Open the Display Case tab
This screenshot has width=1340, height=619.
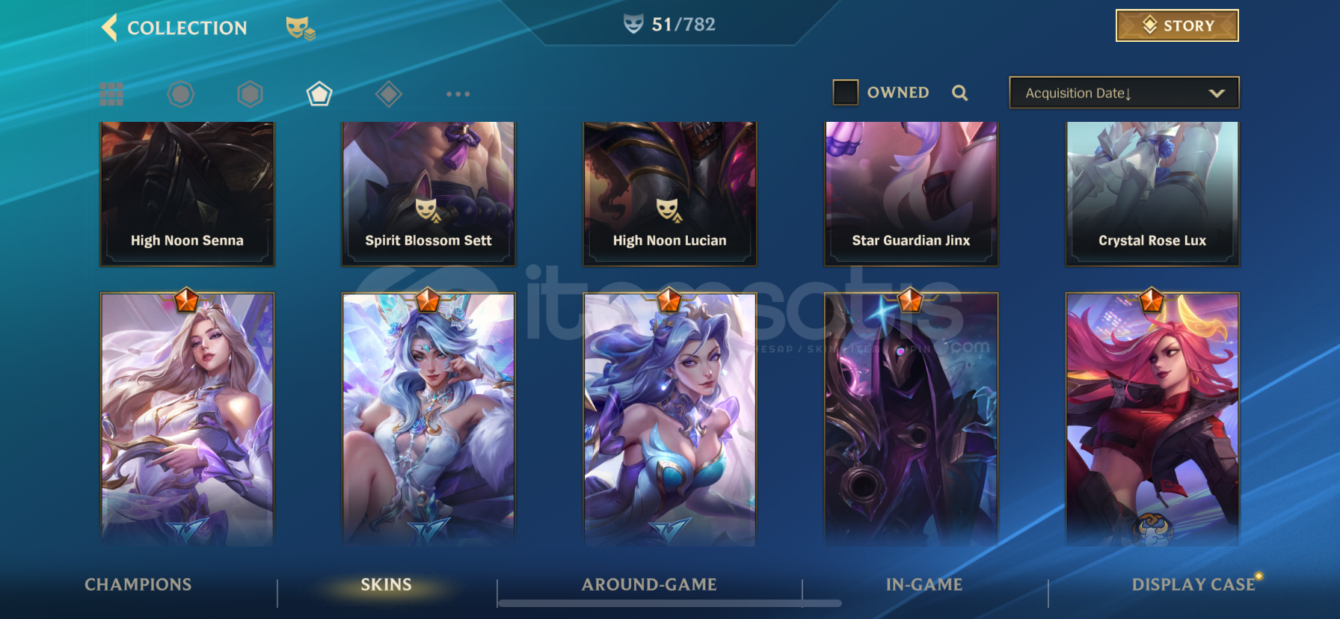tap(1193, 585)
